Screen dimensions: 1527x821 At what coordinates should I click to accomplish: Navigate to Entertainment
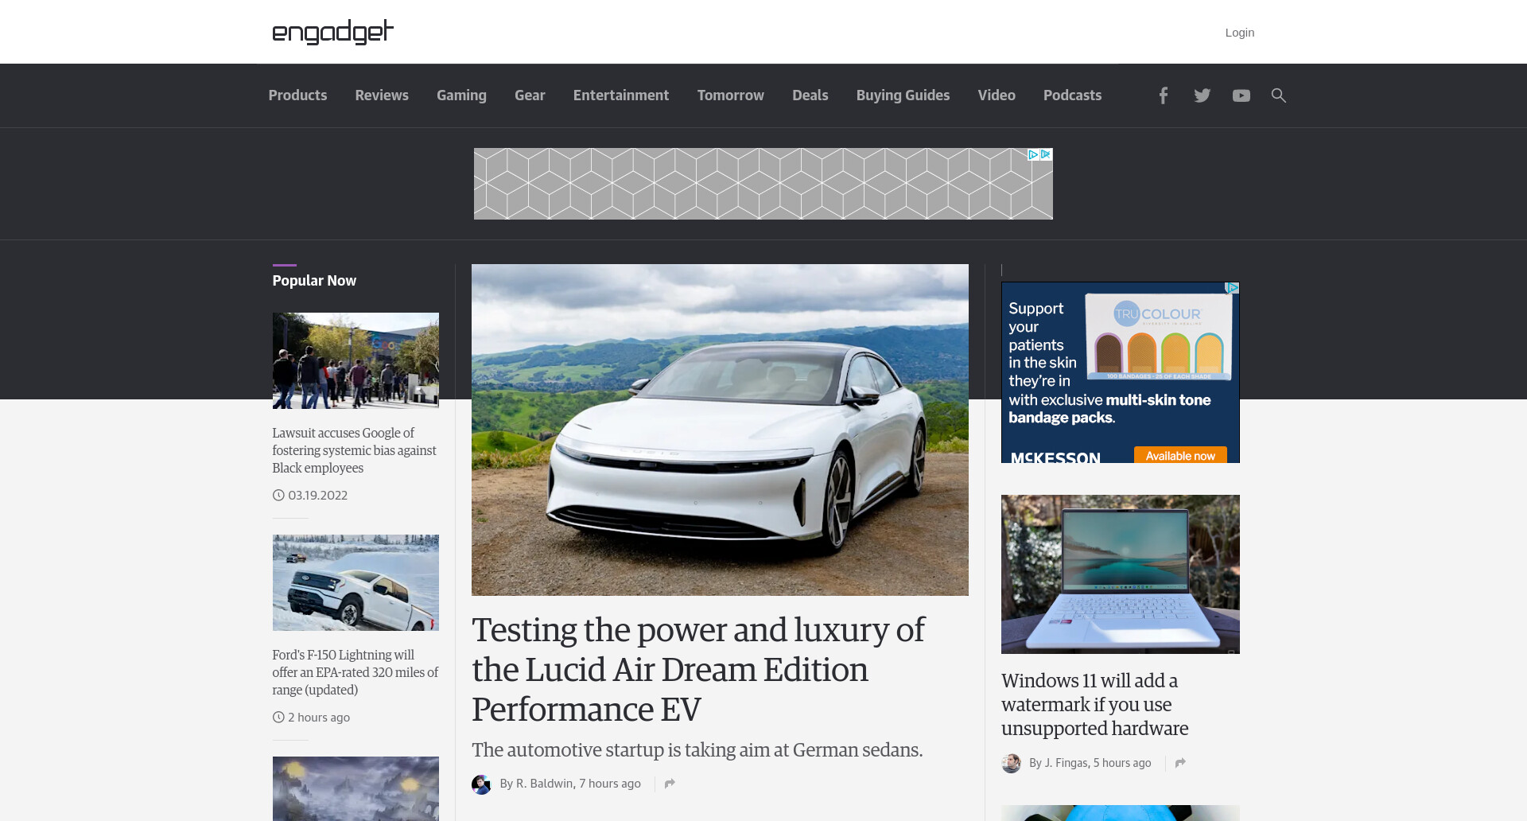click(x=621, y=95)
